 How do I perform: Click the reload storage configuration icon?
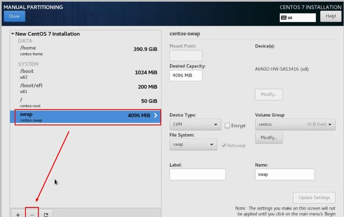click(46, 214)
